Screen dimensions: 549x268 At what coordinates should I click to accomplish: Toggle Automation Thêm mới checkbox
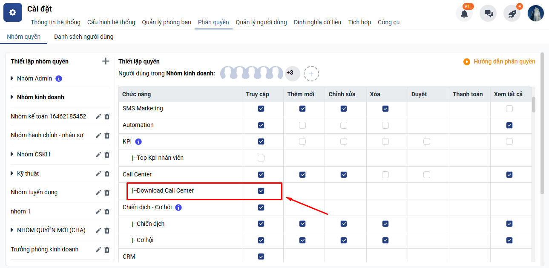302,125
